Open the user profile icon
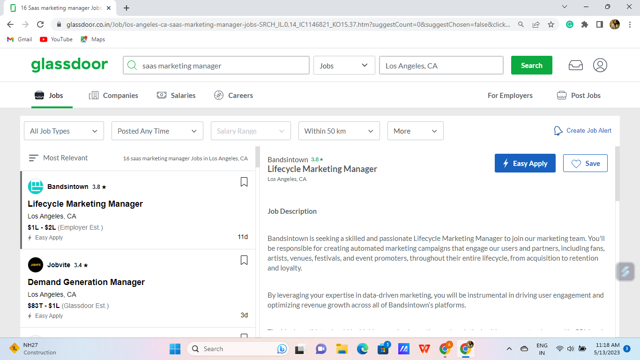Viewport: 640px width, 360px height. (600, 65)
